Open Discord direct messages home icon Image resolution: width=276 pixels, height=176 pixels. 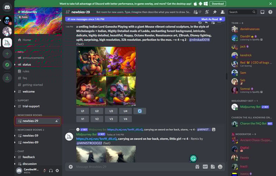7,7
